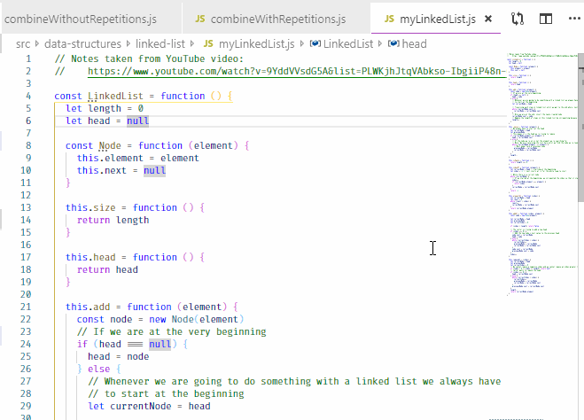
Task: Switch to combineWithoutRepetitions.js tab
Action: click(81, 19)
